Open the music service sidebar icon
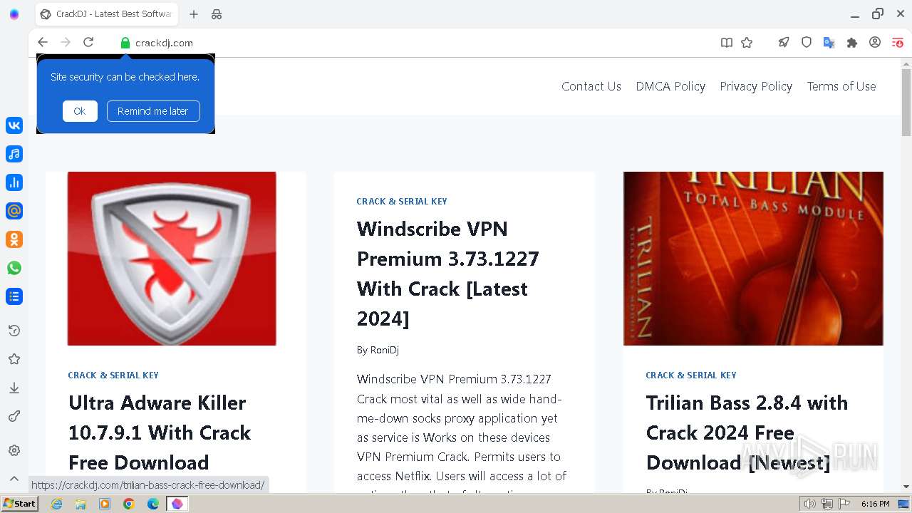 click(14, 154)
